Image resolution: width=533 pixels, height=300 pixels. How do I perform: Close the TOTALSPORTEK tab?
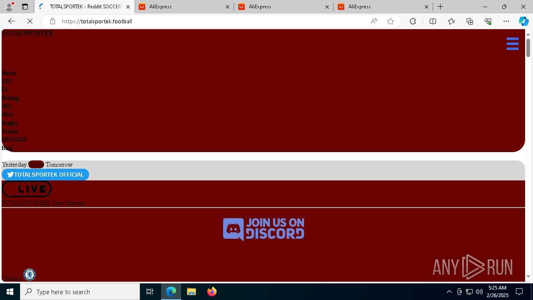pos(128,7)
